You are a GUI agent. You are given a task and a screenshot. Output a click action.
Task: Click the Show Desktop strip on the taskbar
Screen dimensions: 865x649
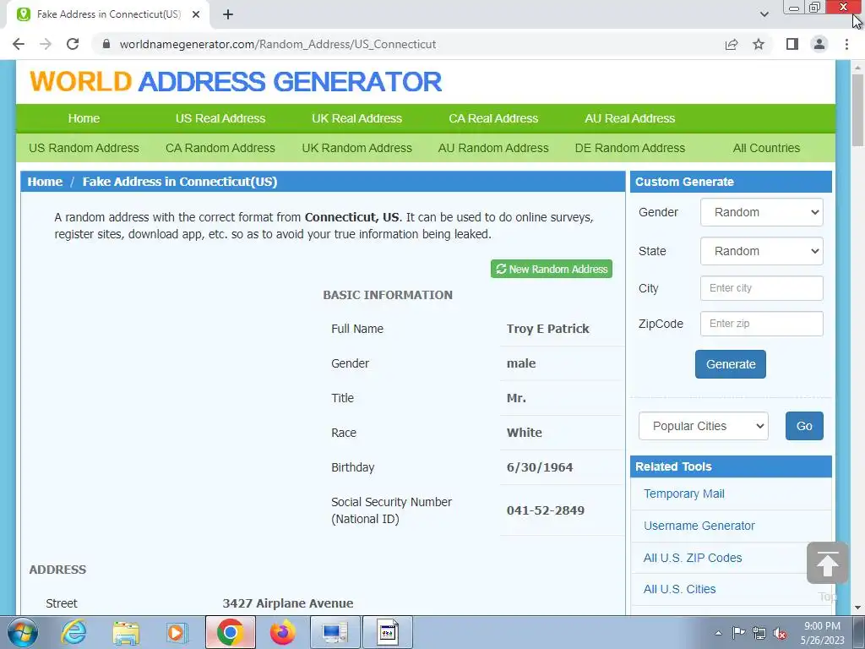pos(860,632)
